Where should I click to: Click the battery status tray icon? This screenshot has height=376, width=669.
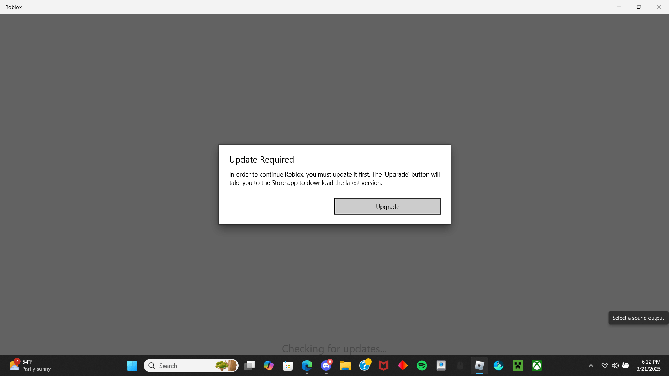click(x=626, y=366)
